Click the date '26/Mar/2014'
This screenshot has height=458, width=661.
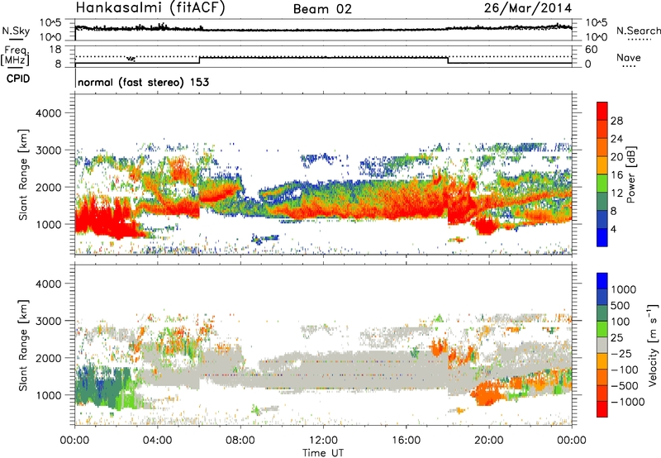click(x=528, y=8)
